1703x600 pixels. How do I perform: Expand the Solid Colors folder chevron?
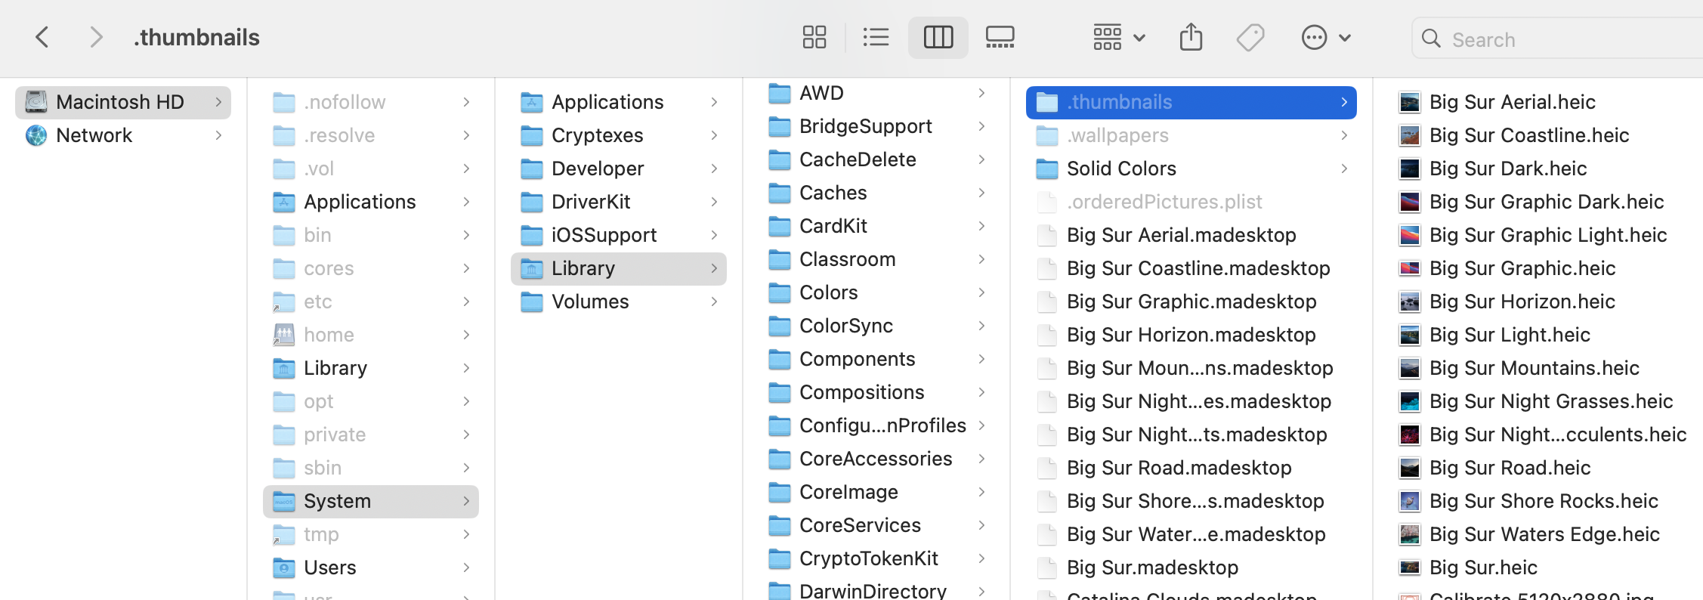[1343, 169]
